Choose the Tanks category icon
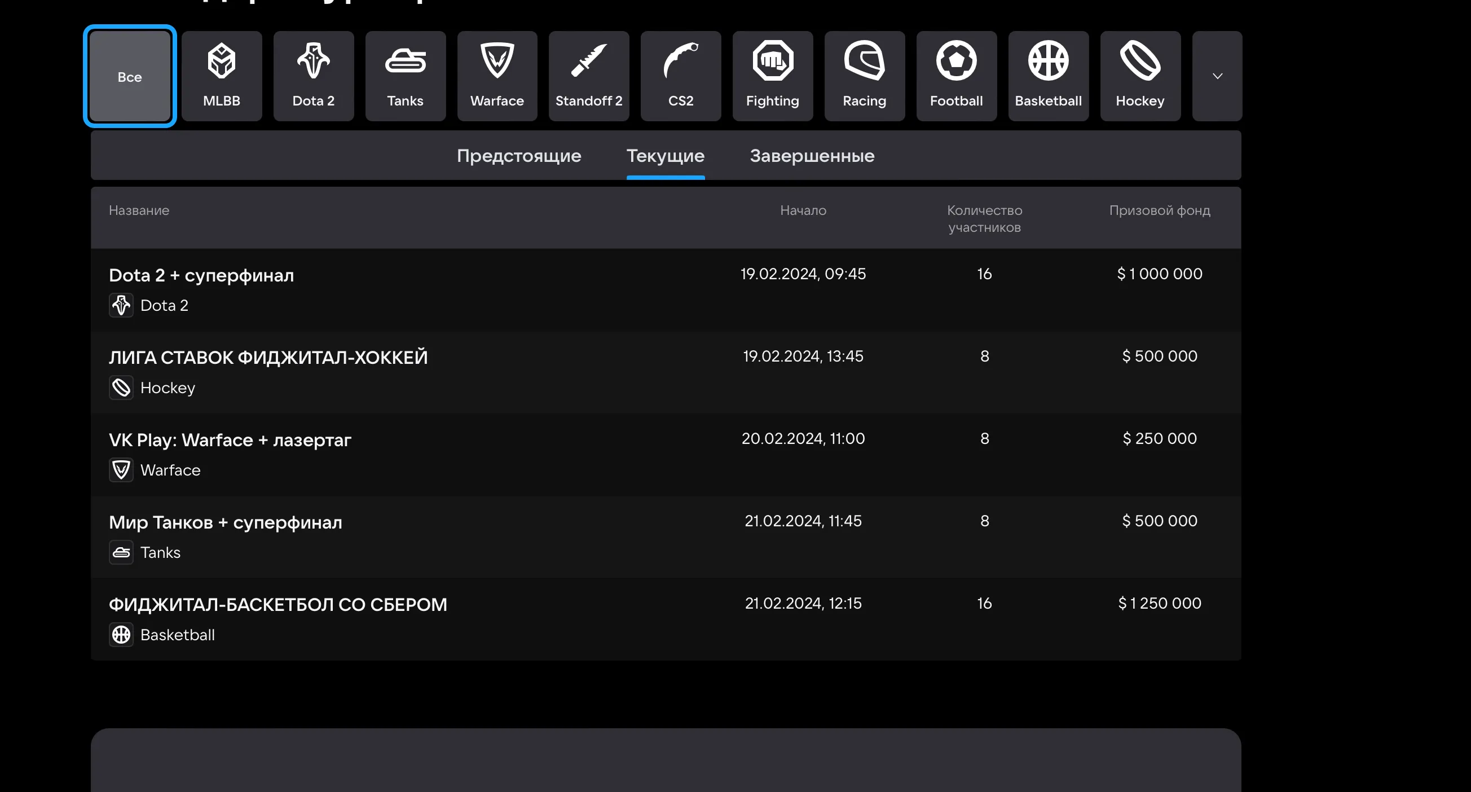 (406, 76)
